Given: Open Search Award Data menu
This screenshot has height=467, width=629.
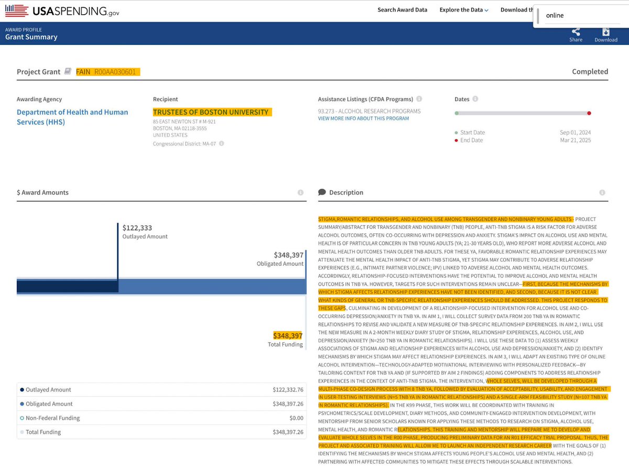Looking at the screenshot, I should 402,10.
